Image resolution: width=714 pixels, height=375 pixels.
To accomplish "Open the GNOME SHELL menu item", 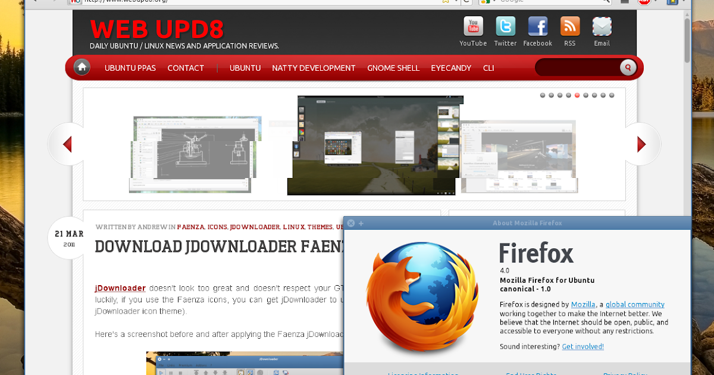I will (393, 68).
